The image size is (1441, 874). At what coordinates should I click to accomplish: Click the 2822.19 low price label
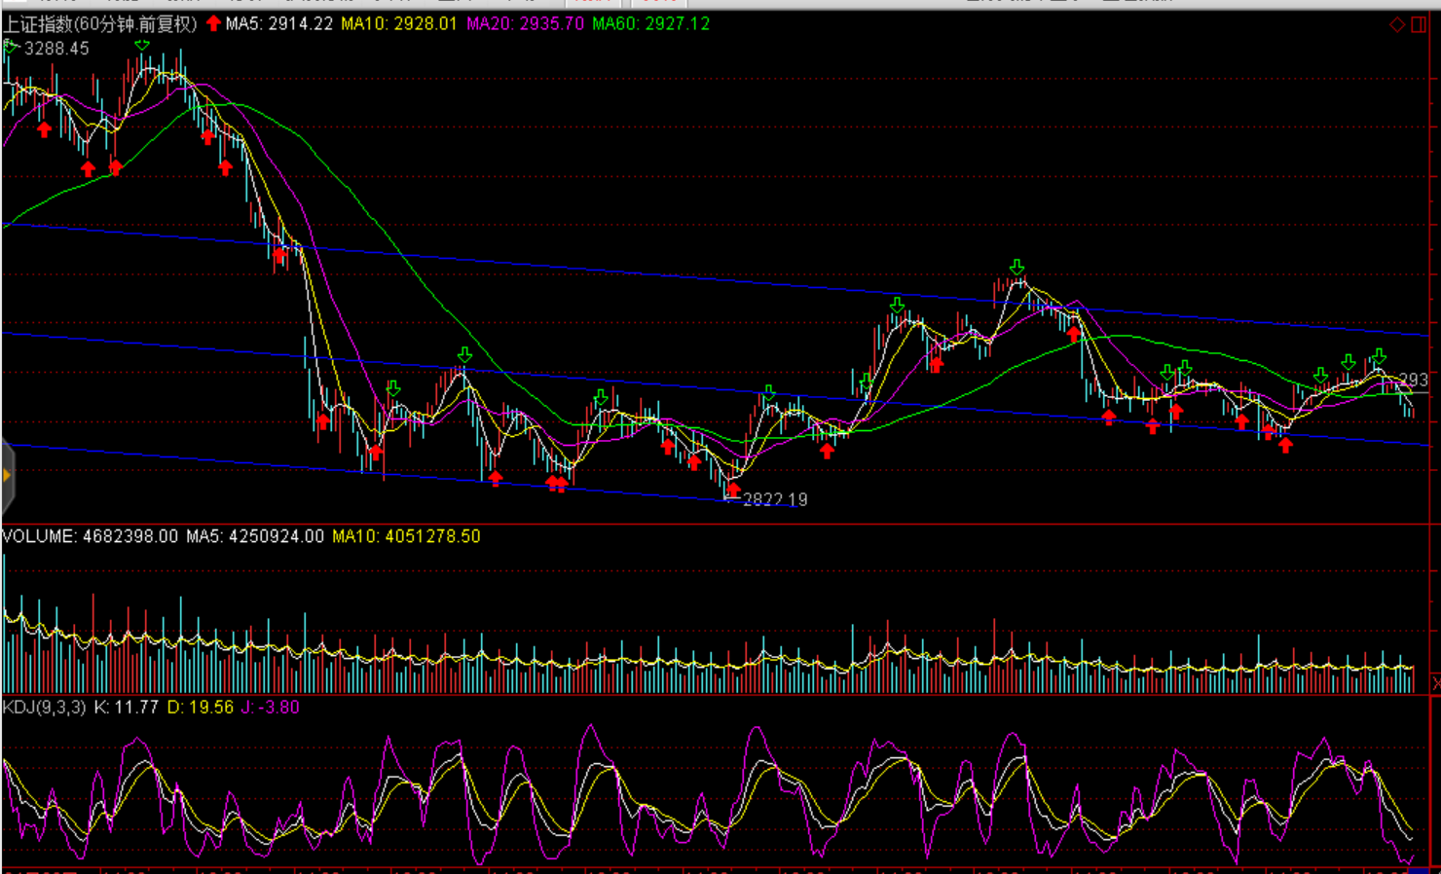pos(775,499)
